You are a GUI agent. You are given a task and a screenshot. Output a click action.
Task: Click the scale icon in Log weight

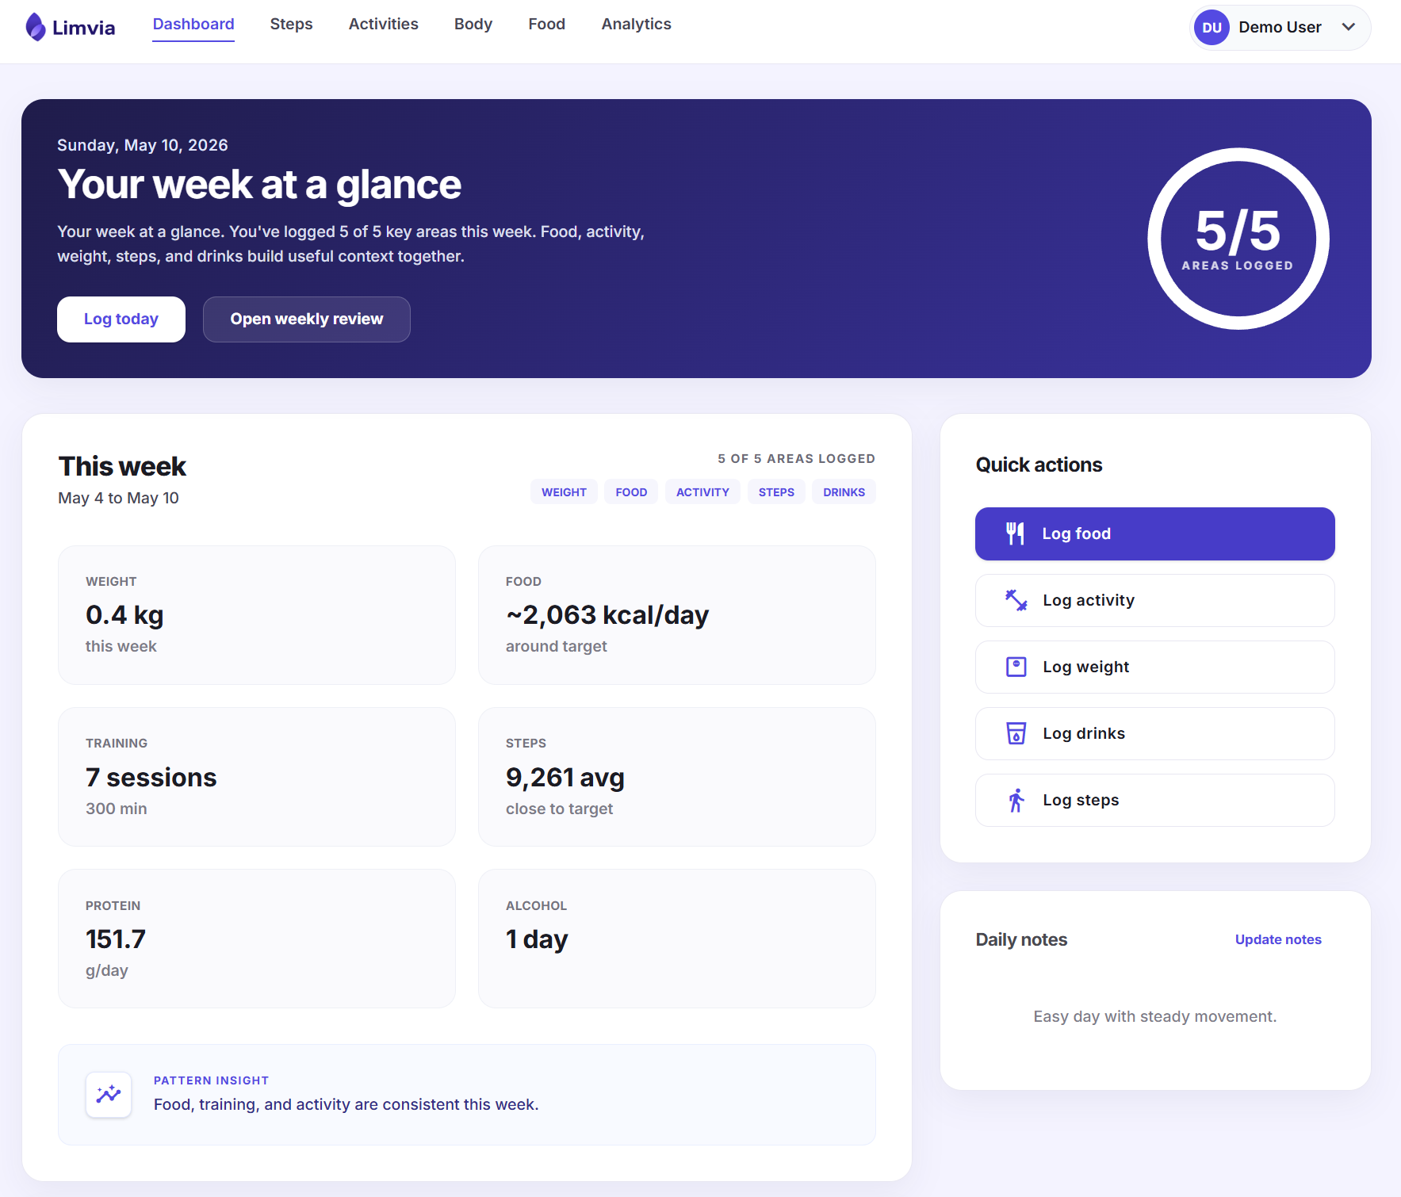tap(1016, 667)
